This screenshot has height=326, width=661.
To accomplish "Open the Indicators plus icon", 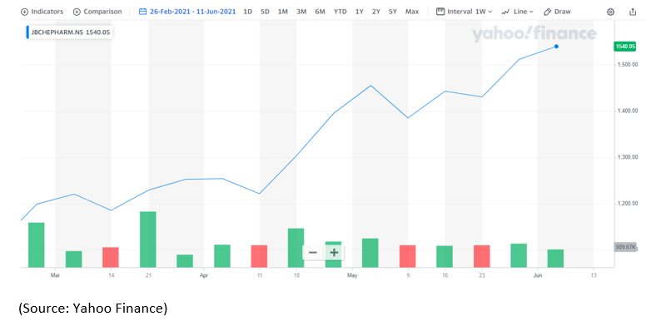I will point(24,12).
